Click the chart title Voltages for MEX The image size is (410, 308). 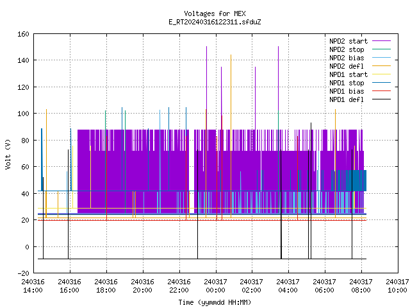pyautogui.click(x=215, y=13)
